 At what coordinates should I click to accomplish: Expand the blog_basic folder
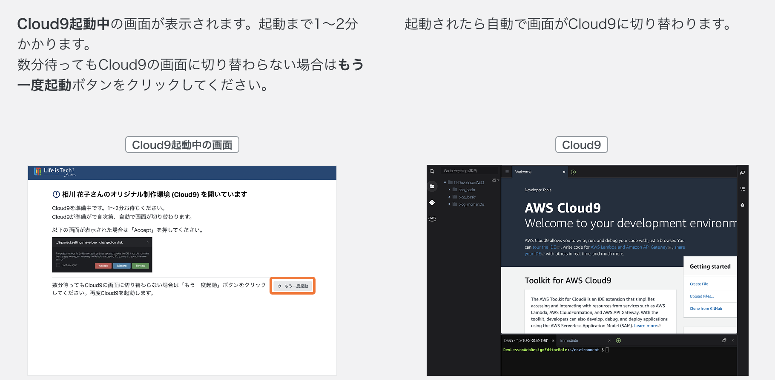pyautogui.click(x=449, y=197)
